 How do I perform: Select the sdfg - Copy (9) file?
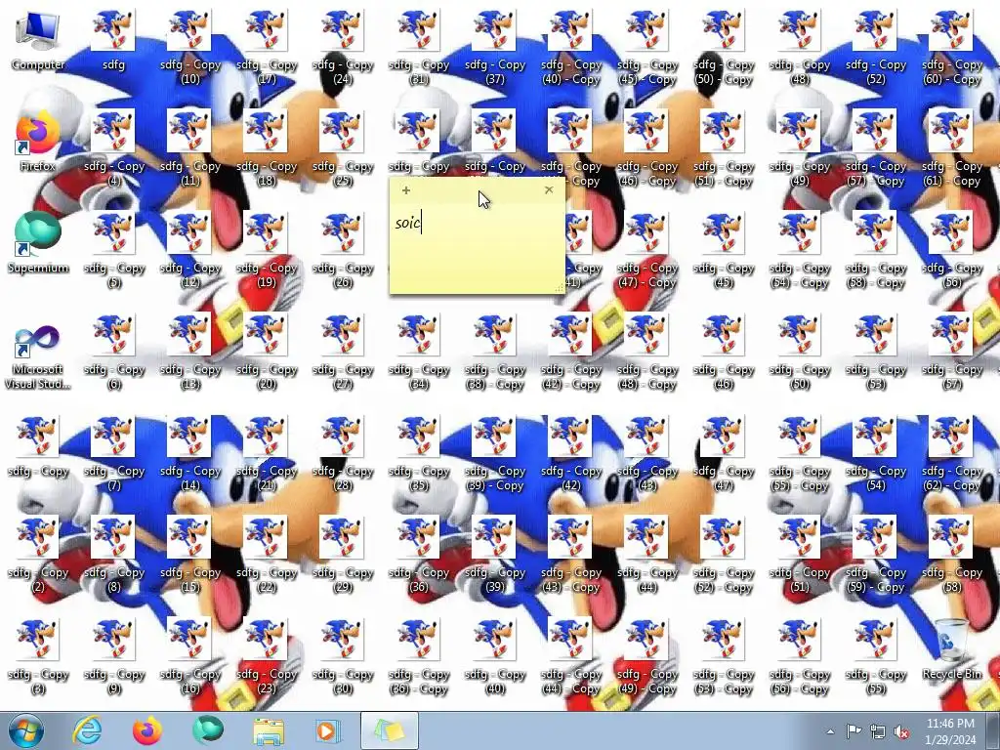(113, 657)
